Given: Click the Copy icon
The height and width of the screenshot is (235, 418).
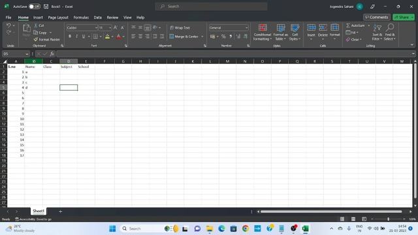Looking at the screenshot, I should click(x=36, y=33).
